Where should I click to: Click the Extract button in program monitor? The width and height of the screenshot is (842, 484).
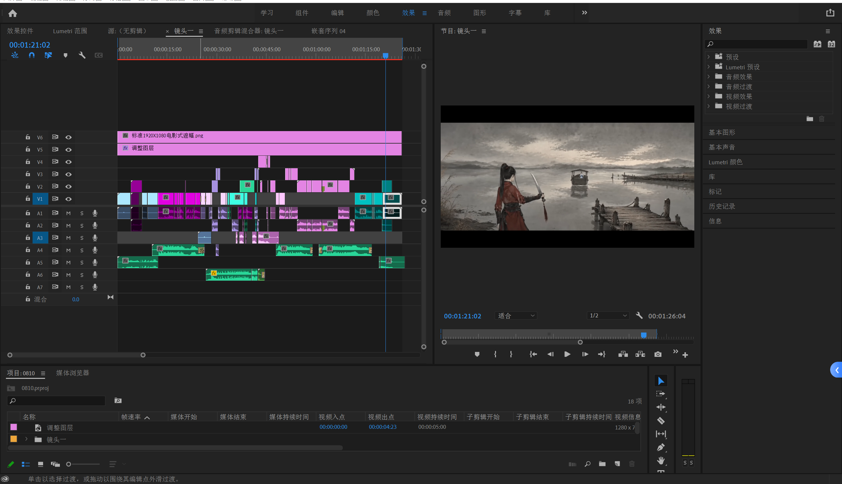pos(640,354)
